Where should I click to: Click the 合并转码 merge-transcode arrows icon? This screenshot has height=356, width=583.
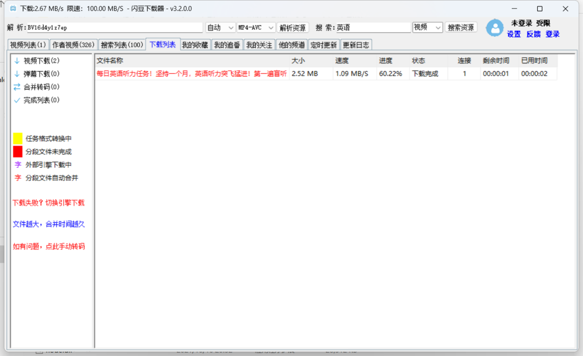[17, 86]
